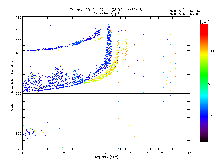Screen dimensions: 223x167
Task: Click the black bottom of the colorbar
Action: tap(204, 140)
